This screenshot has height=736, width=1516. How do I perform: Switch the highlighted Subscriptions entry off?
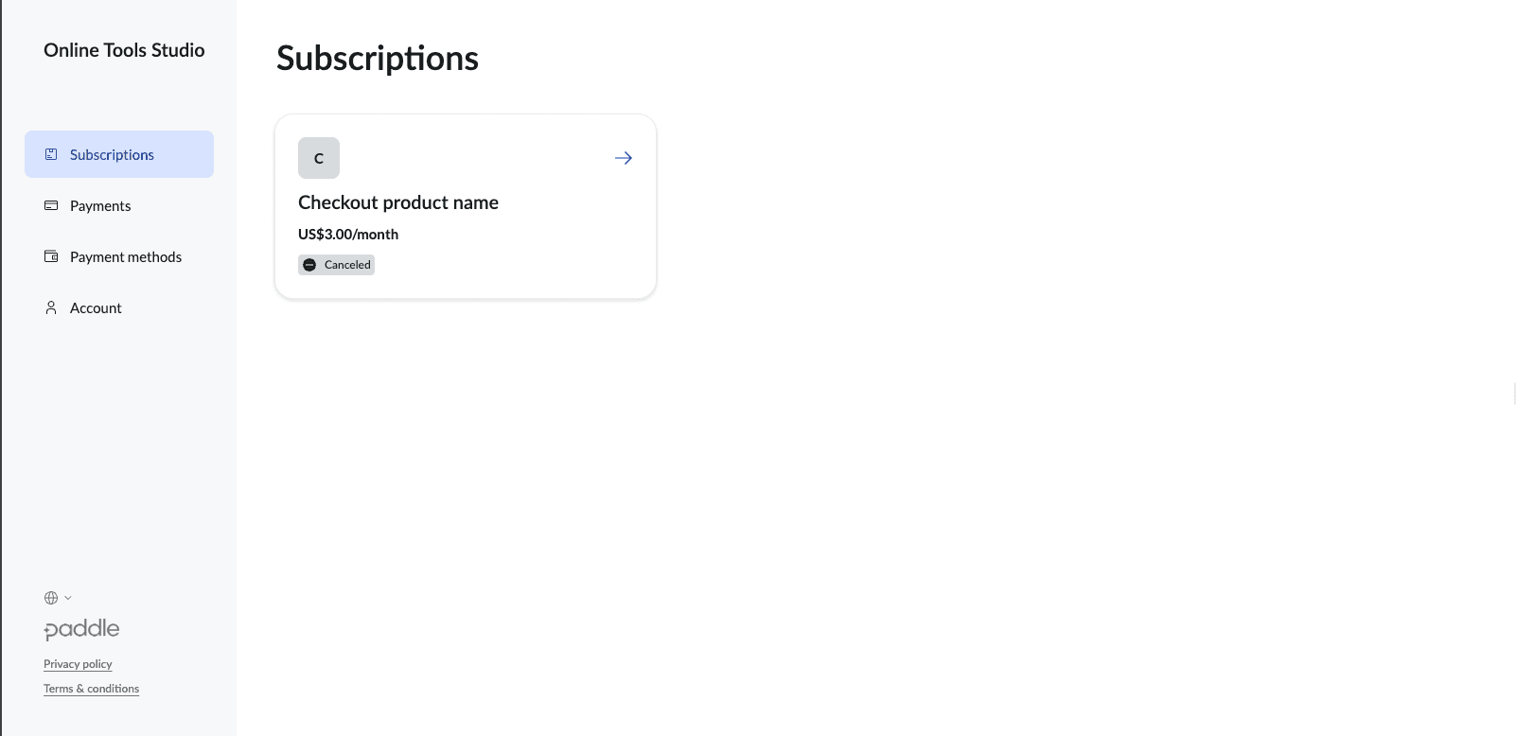pos(112,153)
